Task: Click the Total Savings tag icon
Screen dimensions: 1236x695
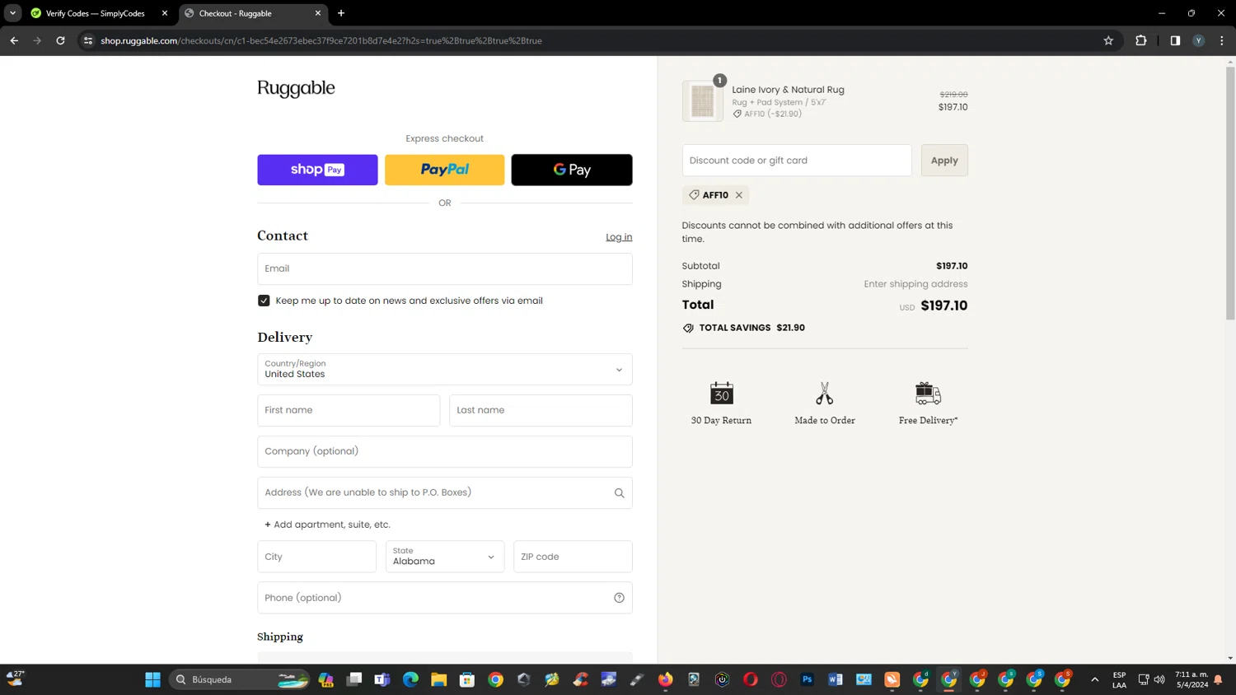Action: 688,328
